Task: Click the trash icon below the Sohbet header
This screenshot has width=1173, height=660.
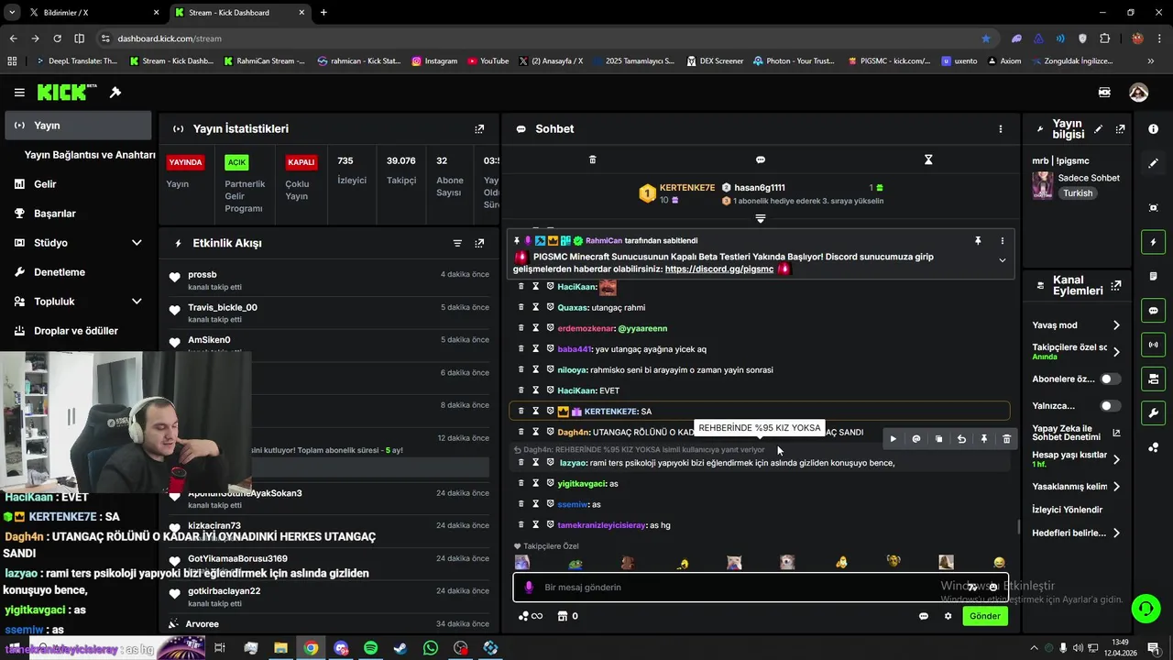Action: 592,159
